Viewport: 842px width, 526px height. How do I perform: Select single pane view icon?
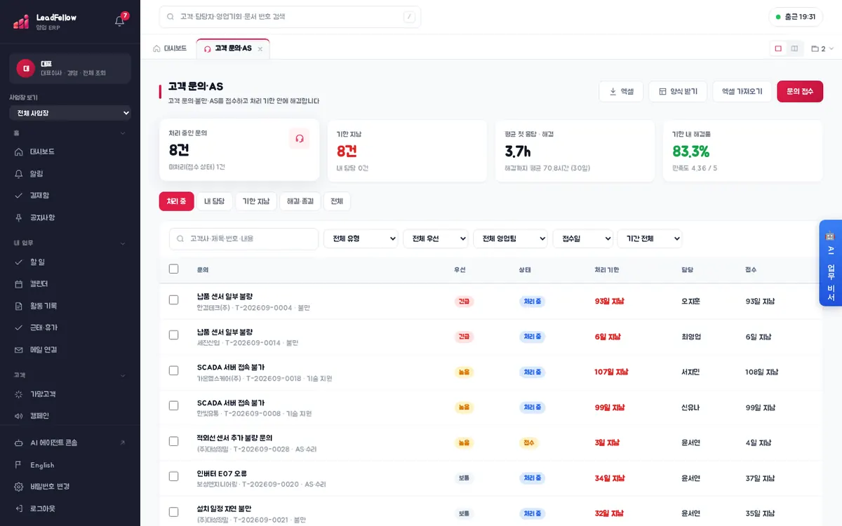coord(778,48)
